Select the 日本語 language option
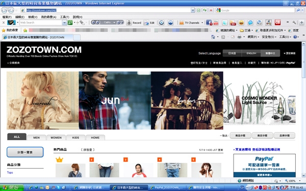The image size is (306, 191). tap(232, 53)
